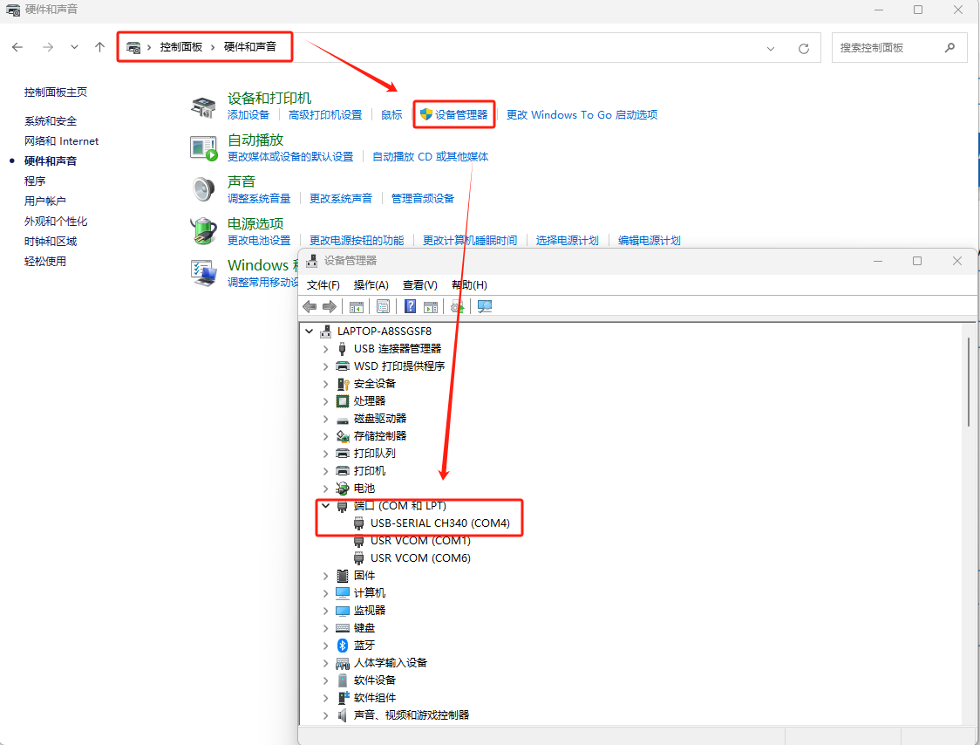Click the 安全设备 key icon in tree

[343, 384]
